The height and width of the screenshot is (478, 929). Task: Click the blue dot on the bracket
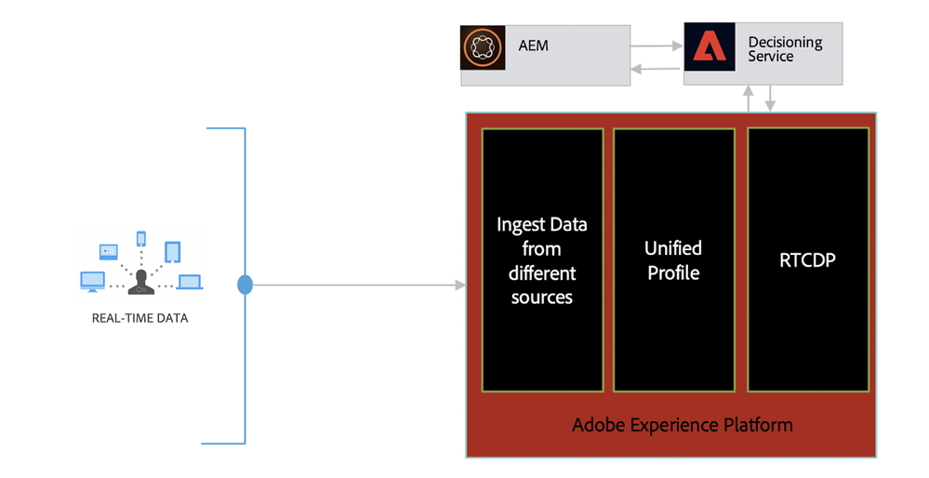[245, 285]
